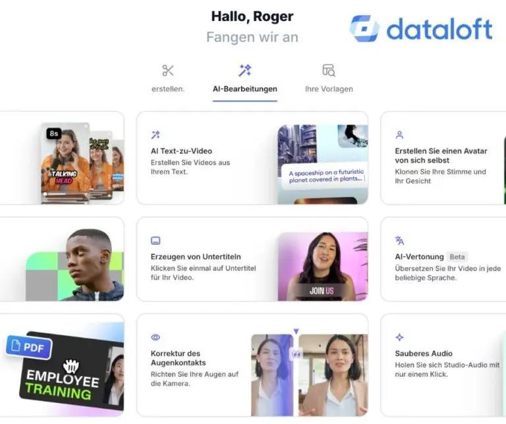The height and width of the screenshot is (424, 506).
Task: Click the sparkle icon above Sauberes Audio
Action: tap(399, 338)
